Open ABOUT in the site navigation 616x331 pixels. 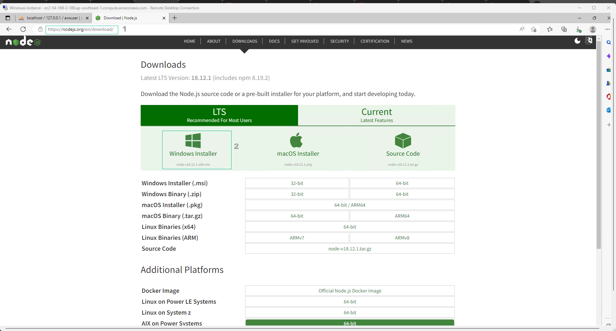(214, 41)
